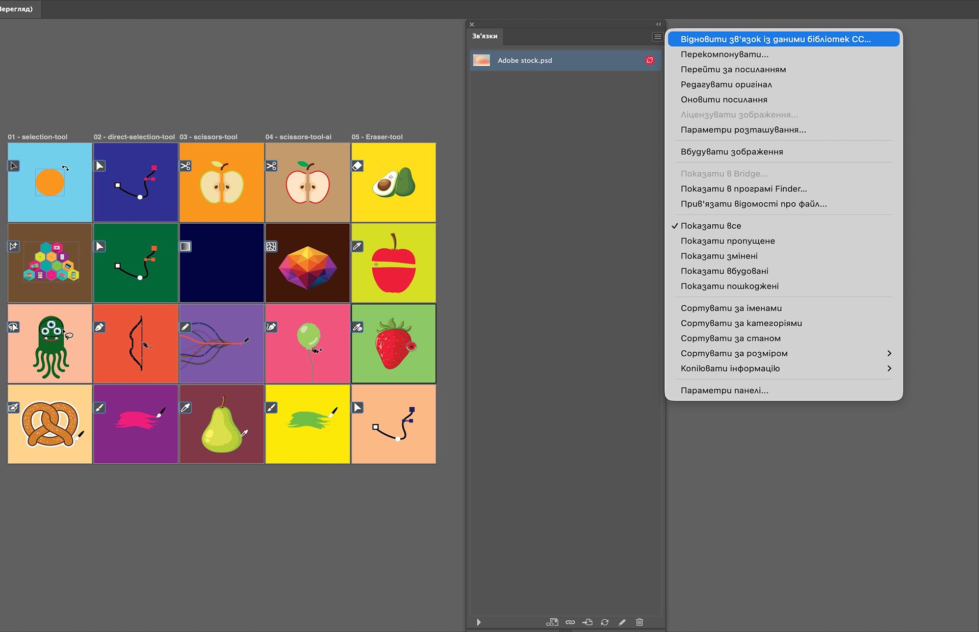The image size is (979, 632).
Task: Click the green balloon artwork tile
Action: (307, 344)
